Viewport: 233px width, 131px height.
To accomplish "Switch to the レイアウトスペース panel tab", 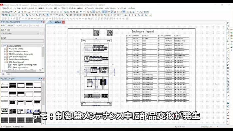I will pyautogui.click(x=22, y=26).
